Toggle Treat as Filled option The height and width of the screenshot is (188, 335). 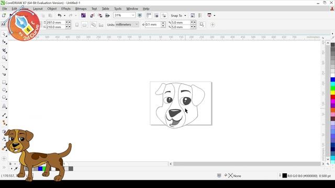click(202, 25)
